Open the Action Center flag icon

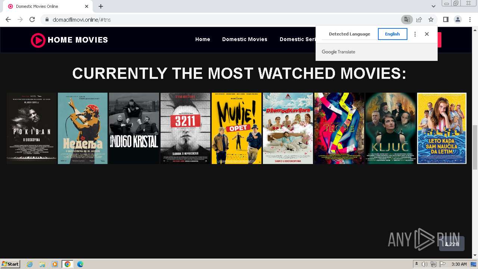[442, 264]
